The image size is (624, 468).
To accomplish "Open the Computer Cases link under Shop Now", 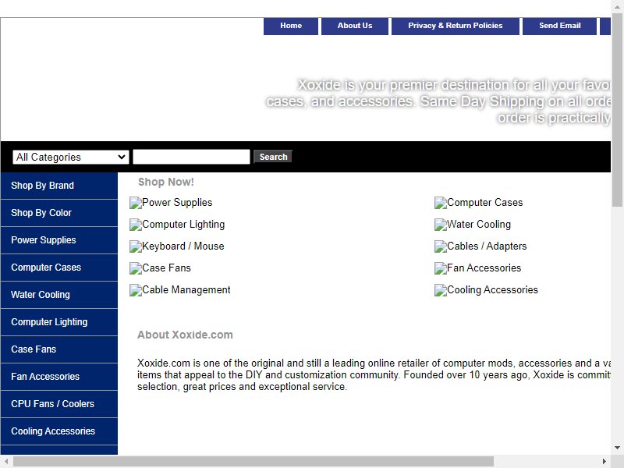I will [485, 203].
